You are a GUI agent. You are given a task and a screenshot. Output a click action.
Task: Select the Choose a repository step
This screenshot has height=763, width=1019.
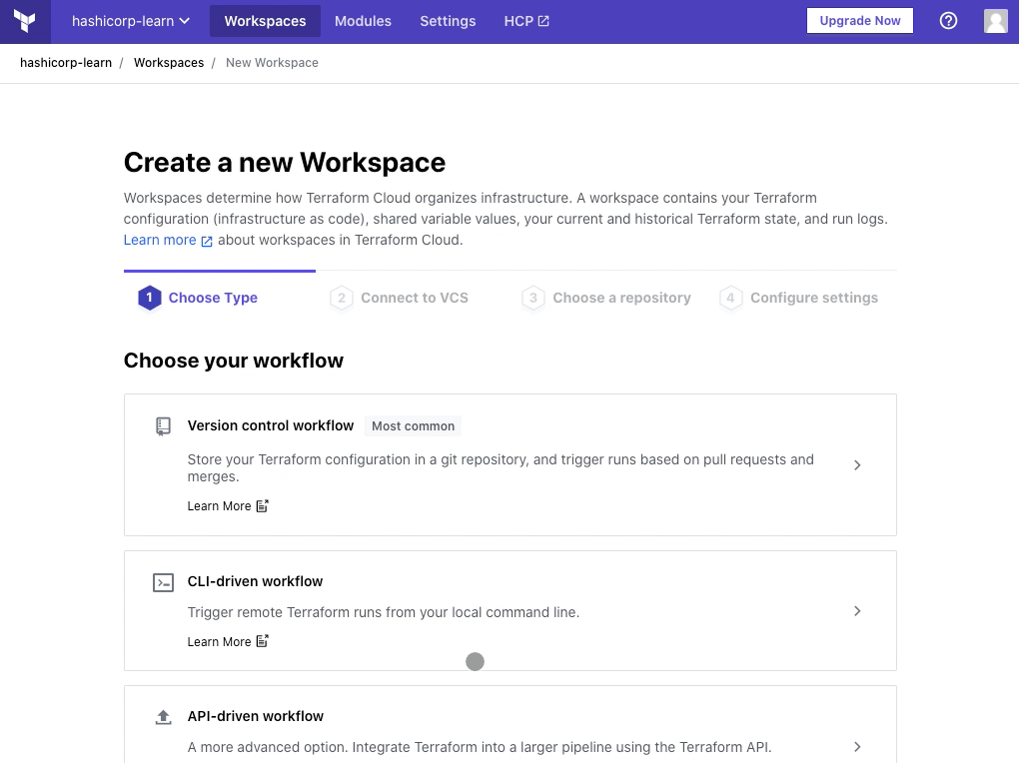click(x=606, y=298)
